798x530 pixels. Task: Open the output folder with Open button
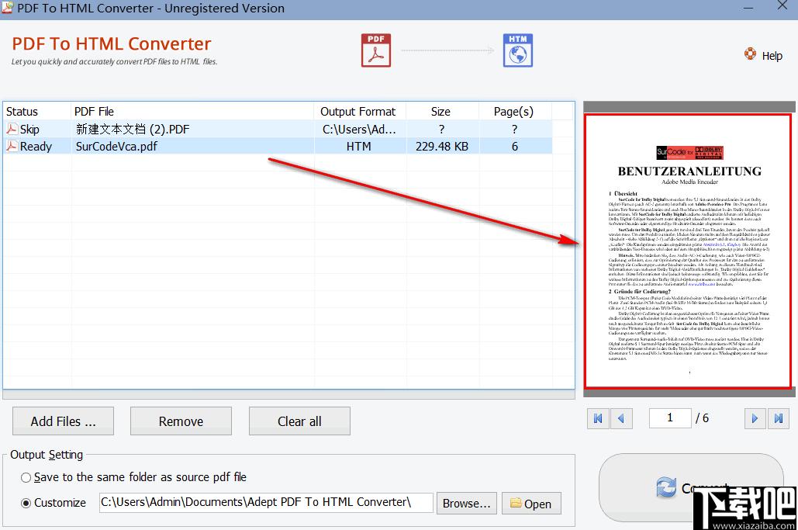click(531, 503)
